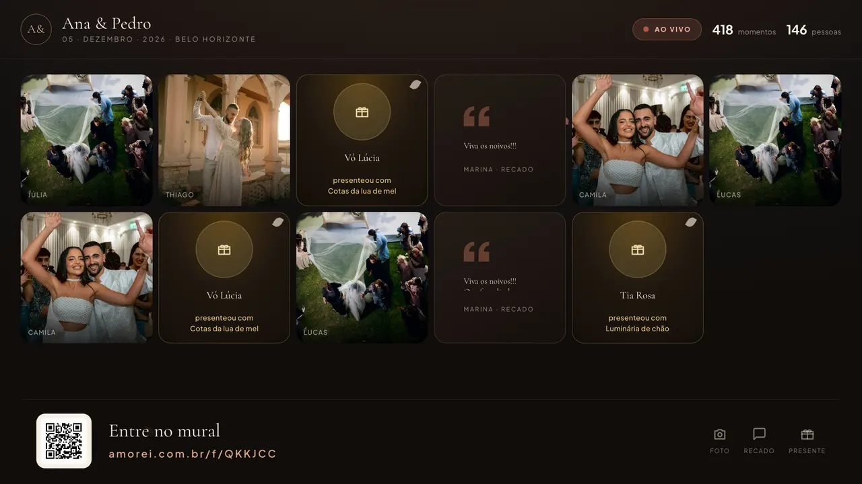Click the date line "05 · DEZEMBRO · 2026 · BELO HORIZONTE"
This screenshot has width=862, height=484.
point(159,40)
